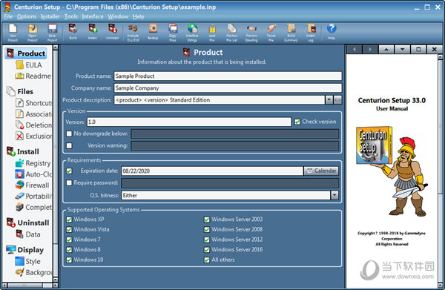Open the Install Log toolbar item
Image resolution: width=445 pixels, height=290 pixels.
coord(311,33)
